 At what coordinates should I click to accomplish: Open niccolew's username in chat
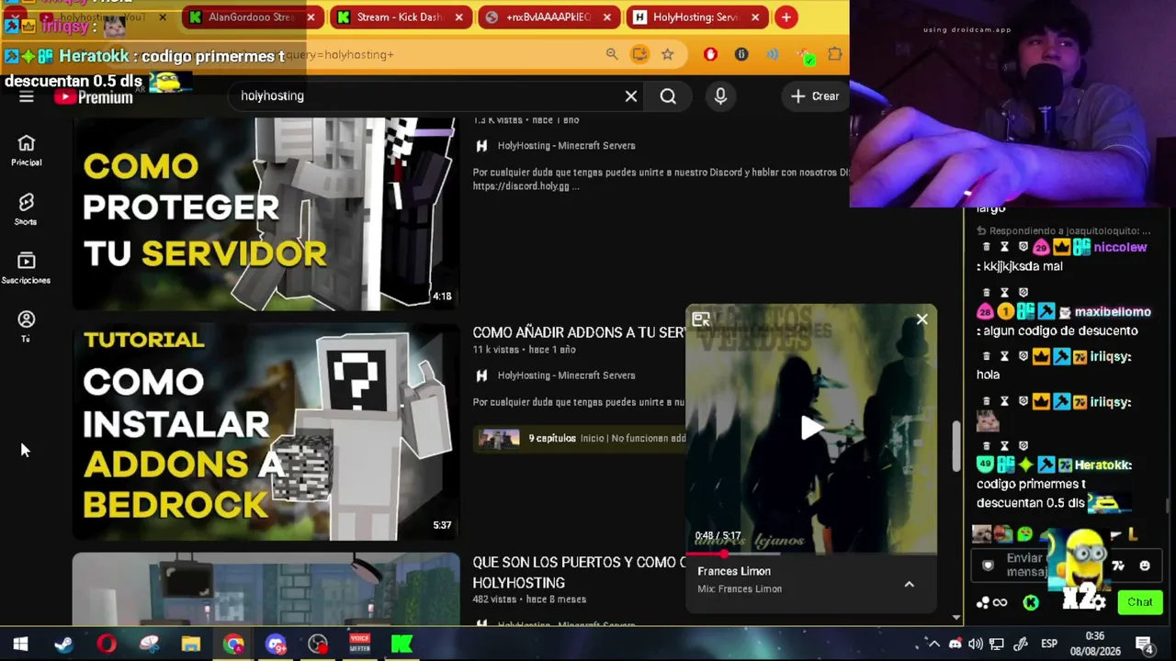tap(1120, 248)
